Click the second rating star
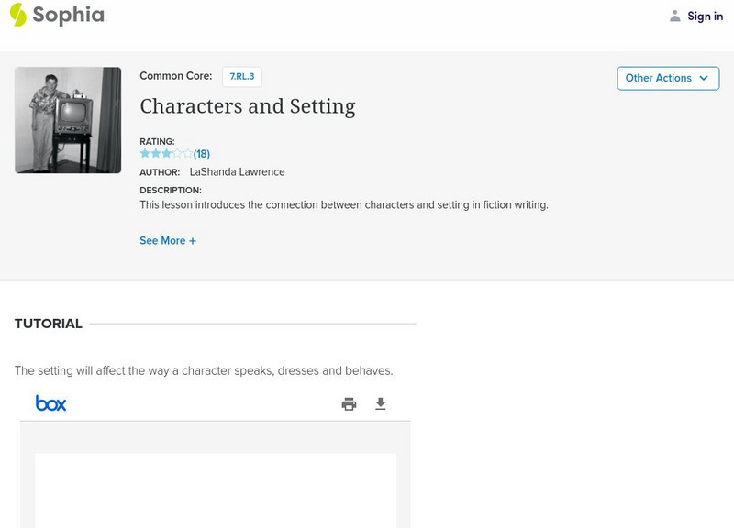This screenshot has width=734, height=528. 156,154
